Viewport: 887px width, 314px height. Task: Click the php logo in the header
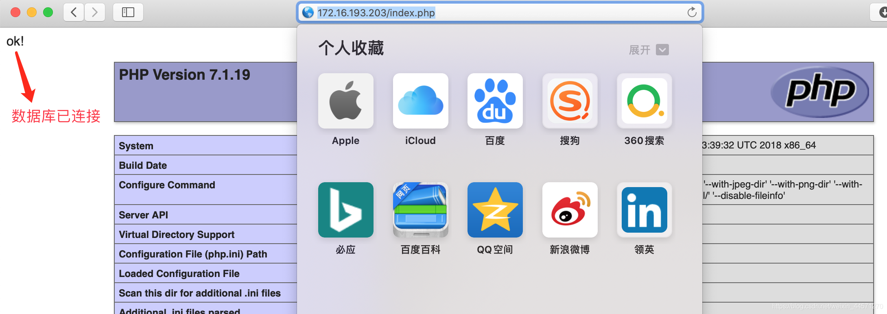click(x=820, y=92)
